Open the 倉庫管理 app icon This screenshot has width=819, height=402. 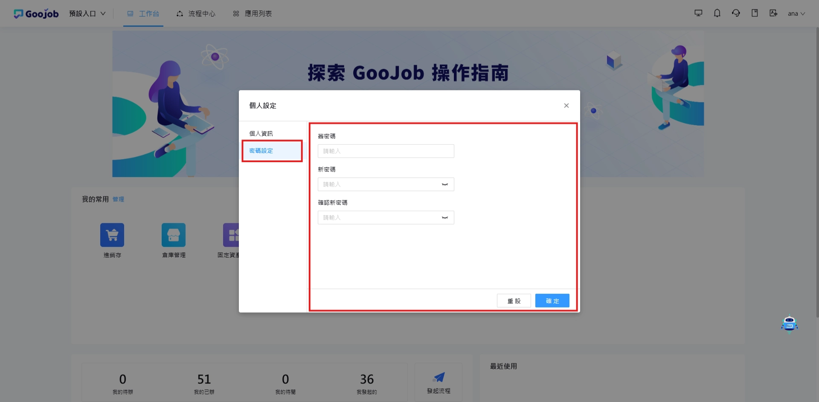pyautogui.click(x=174, y=235)
